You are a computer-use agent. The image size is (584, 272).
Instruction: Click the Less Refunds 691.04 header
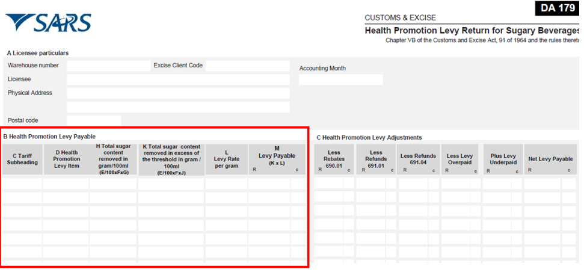coord(418,159)
